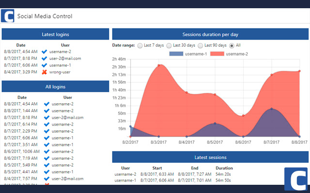The height and width of the screenshot is (193, 310).
Task: Click checkmark for 8/7/2017, 8:18 PM in All logins
Action: 46,118
